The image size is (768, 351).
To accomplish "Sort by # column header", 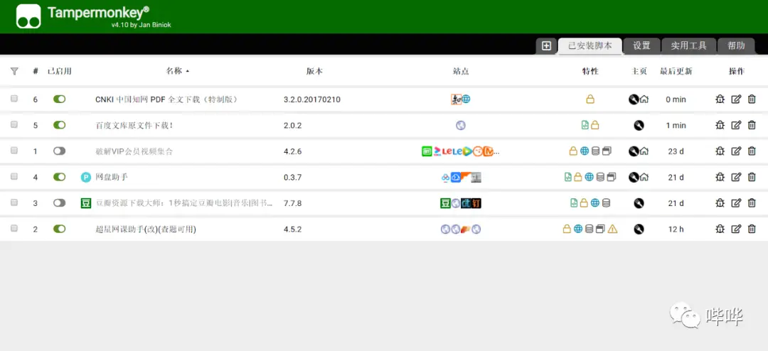I will pyautogui.click(x=36, y=72).
